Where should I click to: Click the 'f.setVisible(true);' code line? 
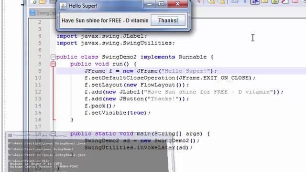click(117, 113)
